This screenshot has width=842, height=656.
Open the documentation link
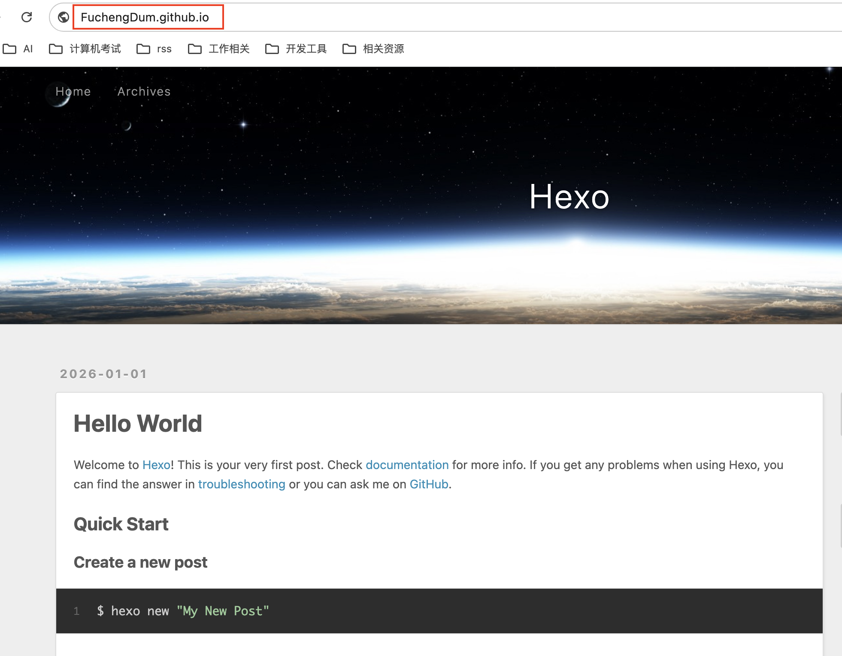407,465
